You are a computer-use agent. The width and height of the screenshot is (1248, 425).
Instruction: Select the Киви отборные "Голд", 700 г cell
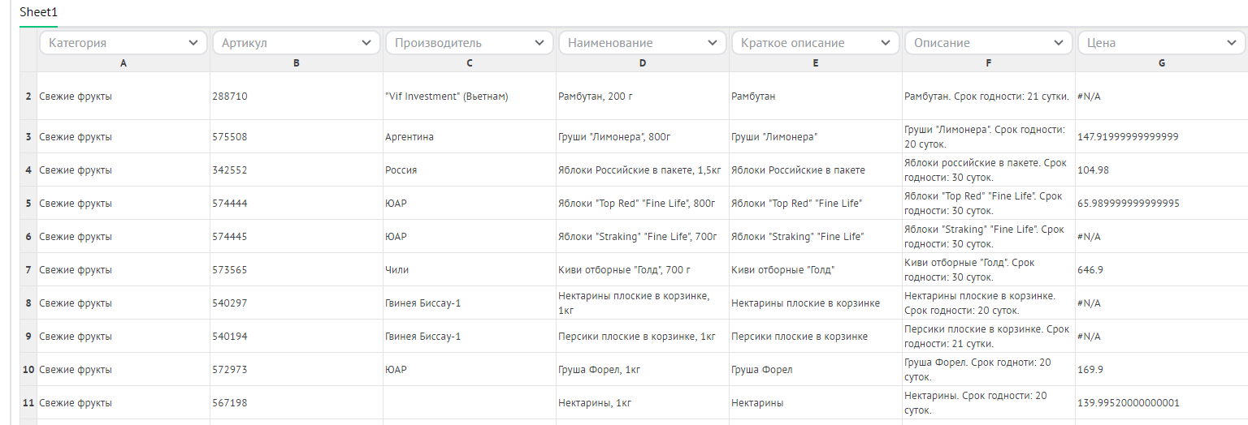pos(642,269)
